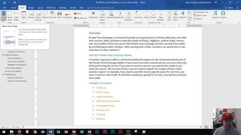Insert Online Pictures
Screen dimensions: 241x135
(38, 16)
